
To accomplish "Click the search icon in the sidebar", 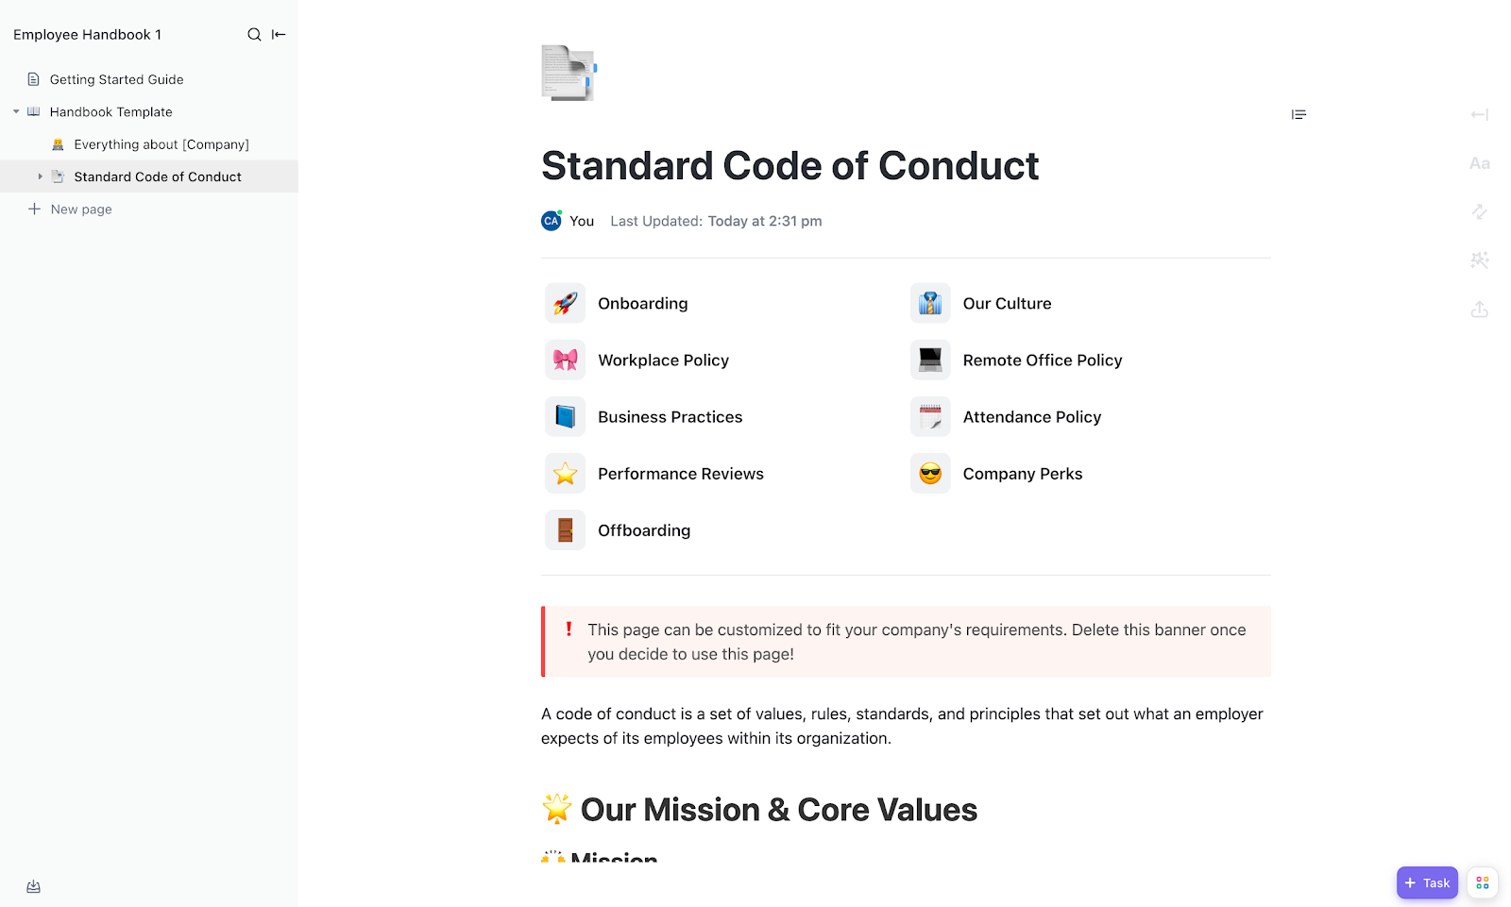I will 254,35.
